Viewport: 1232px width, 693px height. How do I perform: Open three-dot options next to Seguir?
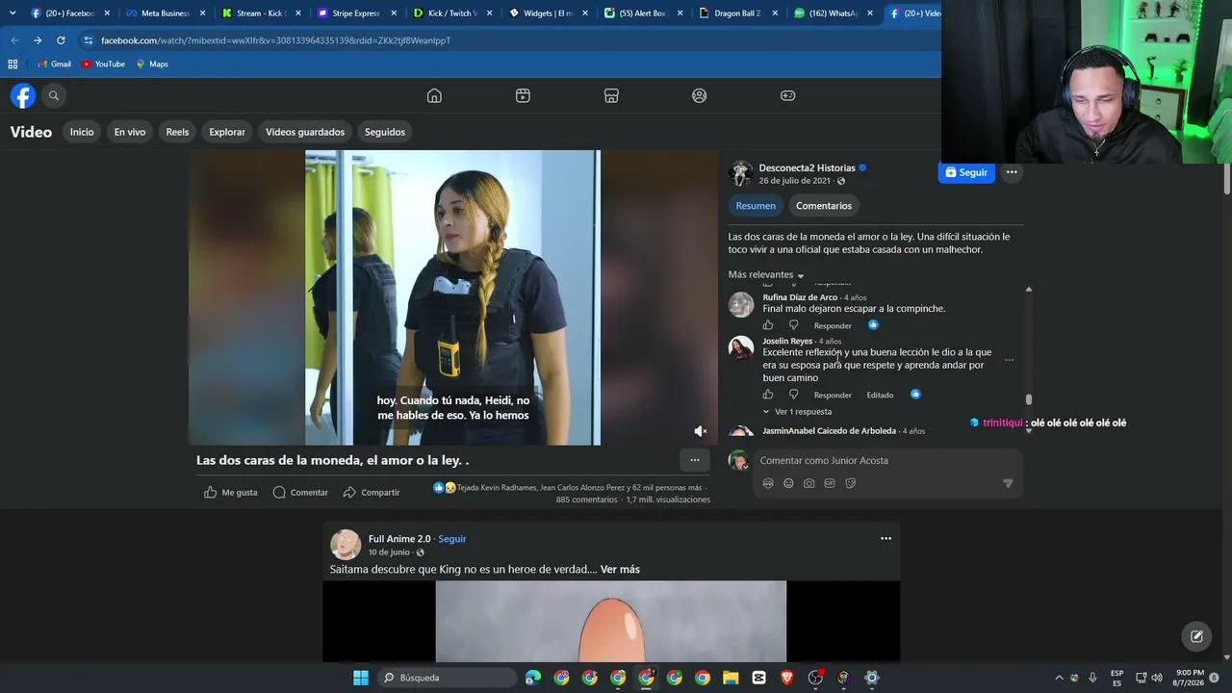[x=1012, y=172]
